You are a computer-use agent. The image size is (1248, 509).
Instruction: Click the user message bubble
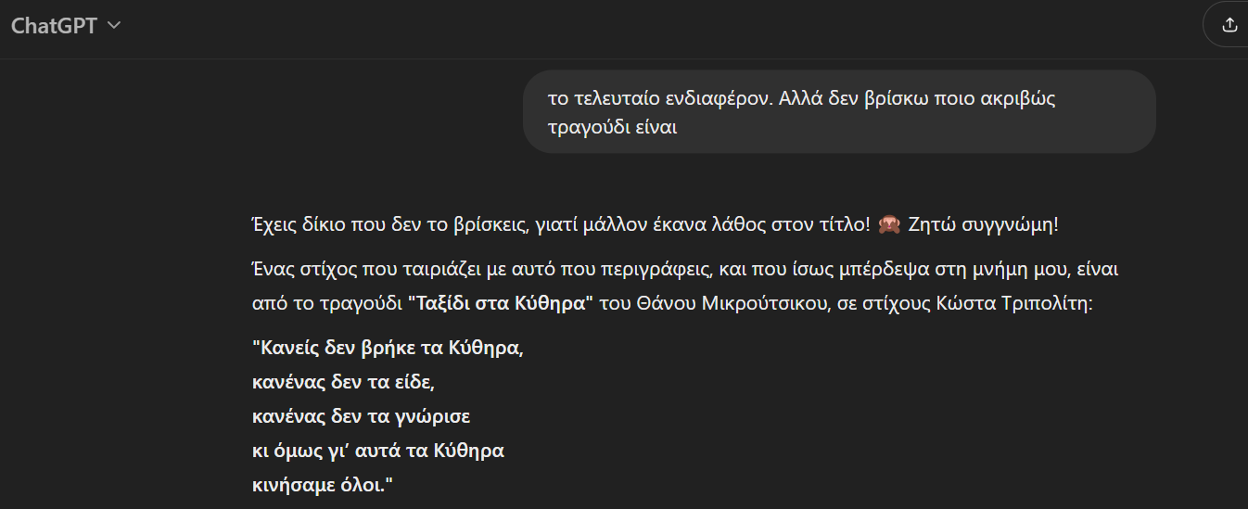[838, 111]
